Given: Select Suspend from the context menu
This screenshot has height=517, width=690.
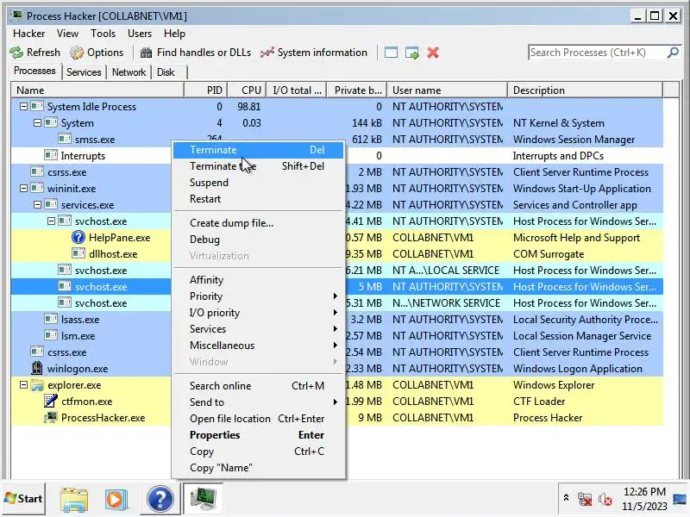Looking at the screenshot, I should point(258,183).
